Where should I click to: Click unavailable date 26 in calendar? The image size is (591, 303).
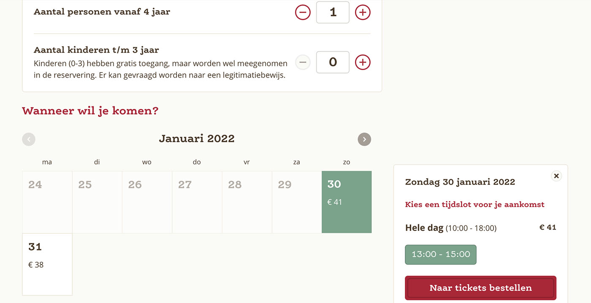tap(147, 202)
